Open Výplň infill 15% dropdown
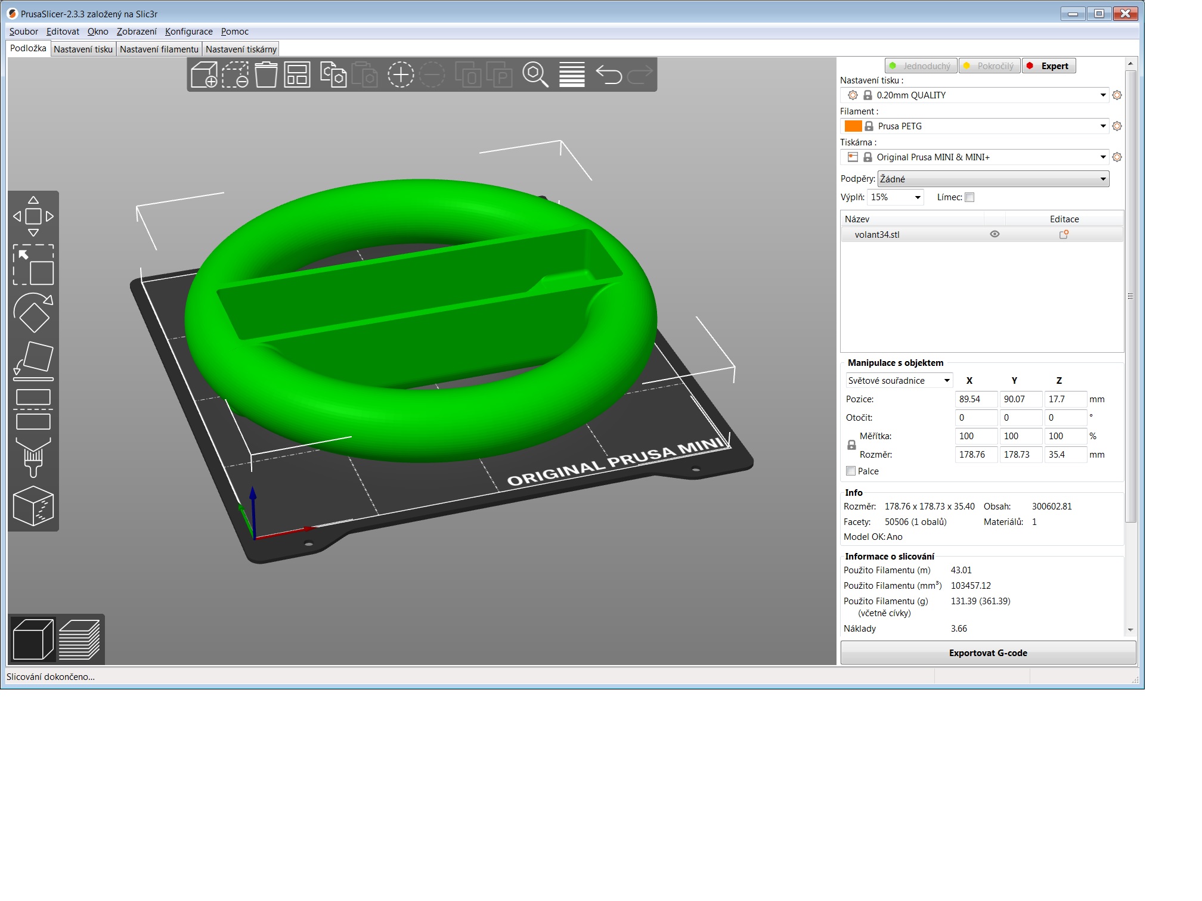Image resolution: width=1202 pixels, height=901 pixels. [895, 197]
